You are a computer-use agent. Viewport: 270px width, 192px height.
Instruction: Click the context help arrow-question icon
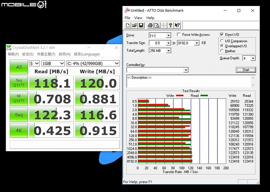click(x=177, y=25)
